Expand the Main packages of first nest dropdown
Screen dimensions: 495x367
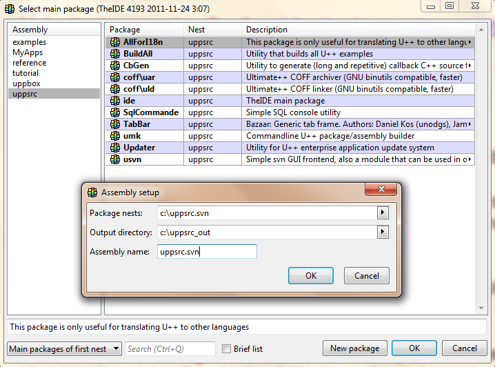pyautogui.click(x=116, y=349)
